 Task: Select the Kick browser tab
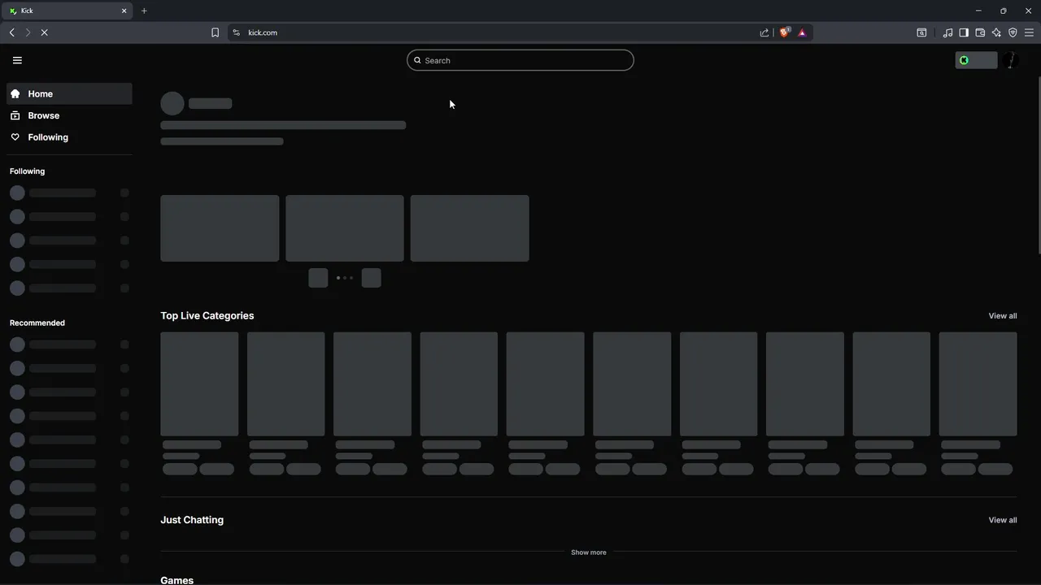coord(68,11)
